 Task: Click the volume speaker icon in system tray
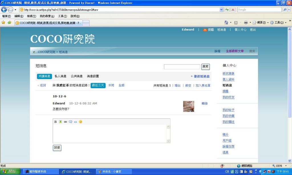(x=273, y=172)
